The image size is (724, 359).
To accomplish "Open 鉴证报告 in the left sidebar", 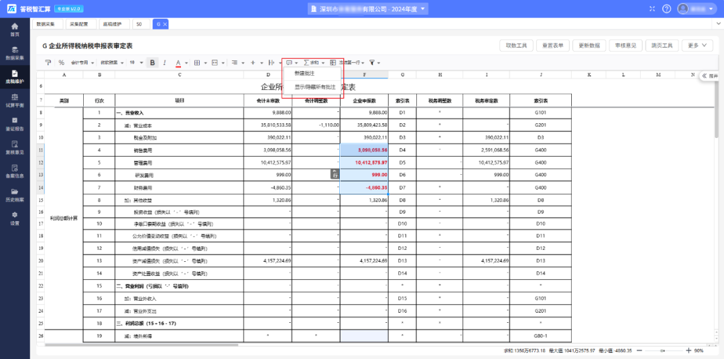I will tap(15, 124).
